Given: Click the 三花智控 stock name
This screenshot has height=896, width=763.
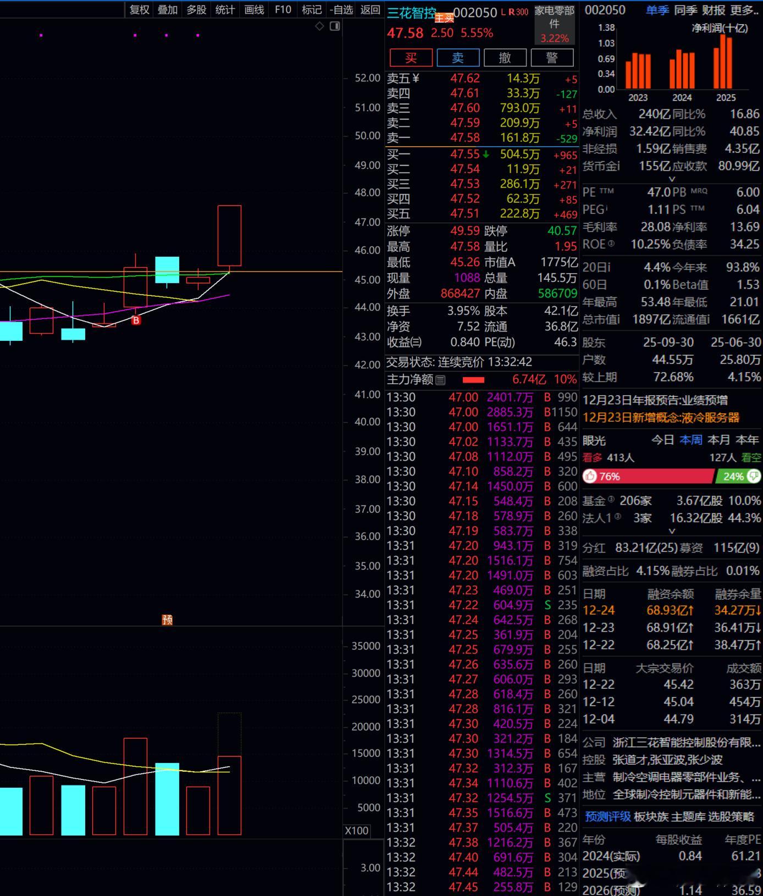Looking at the screenshot, I should pyautogui.click(x=412, y=13).
